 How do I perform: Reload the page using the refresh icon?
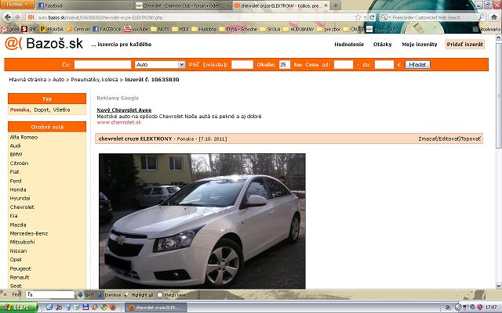[x=372, y=17]
